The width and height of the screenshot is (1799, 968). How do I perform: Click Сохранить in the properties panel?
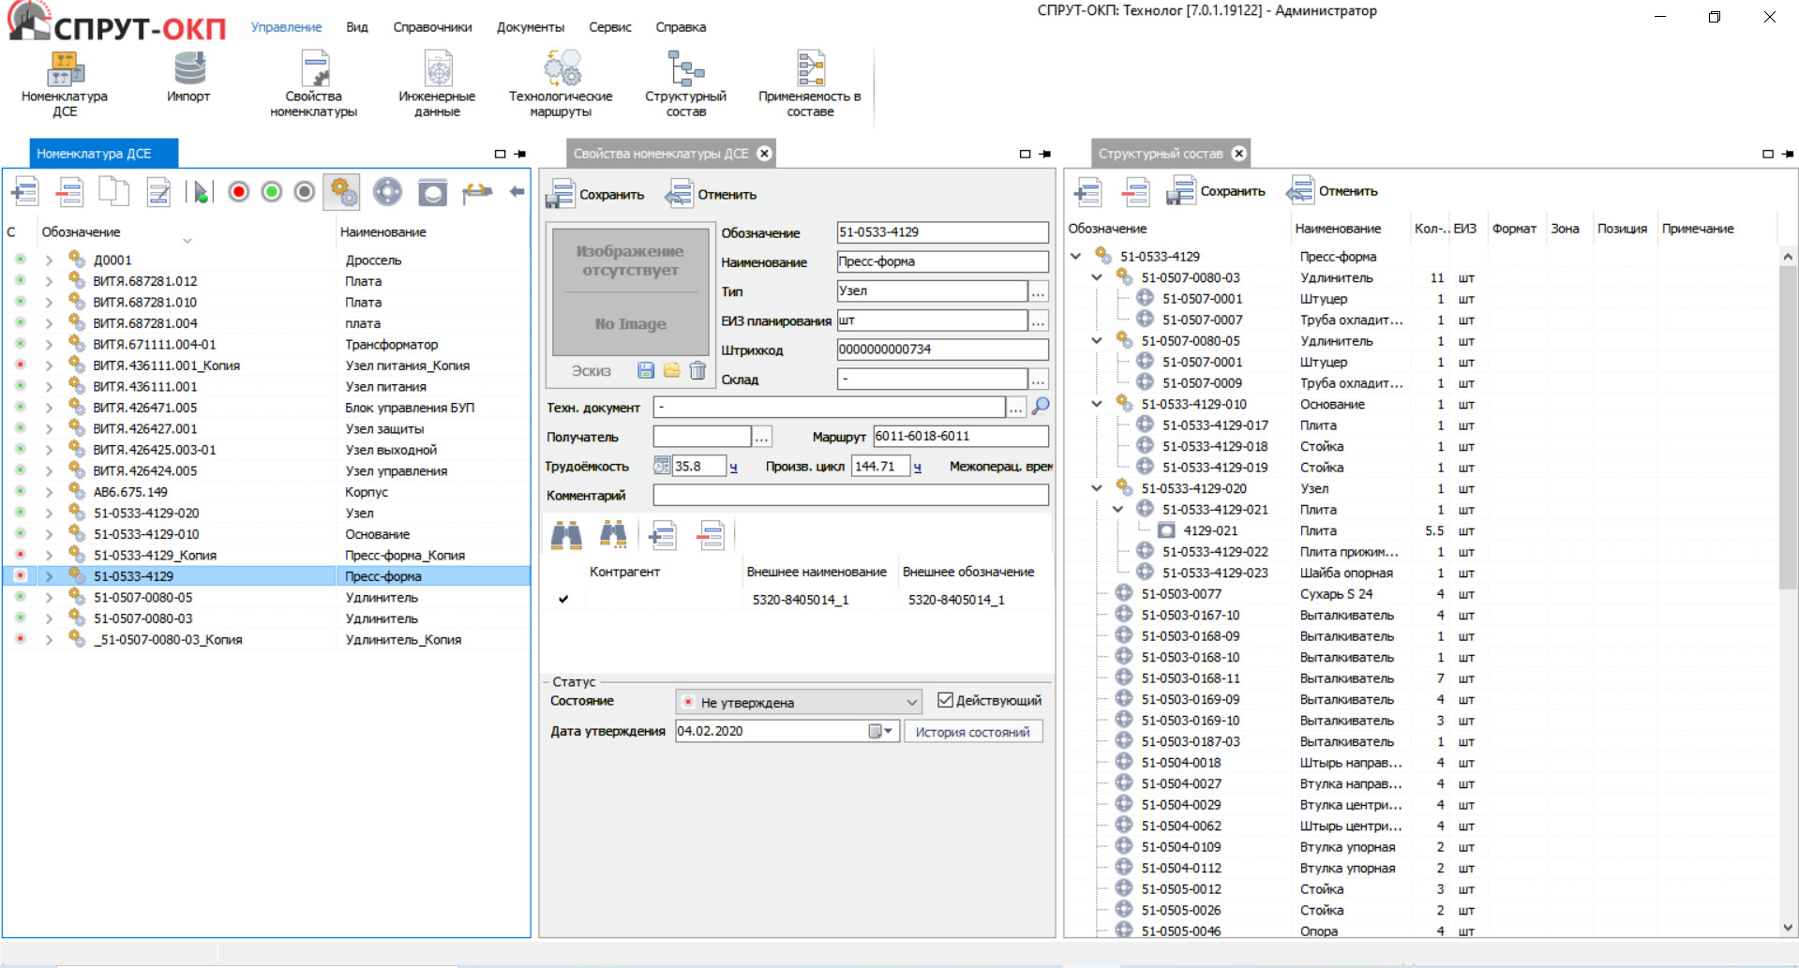pos(597,195)
